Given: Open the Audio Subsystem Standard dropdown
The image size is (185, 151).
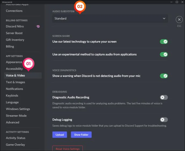Looking at the screenshot, I should (110, 19).
